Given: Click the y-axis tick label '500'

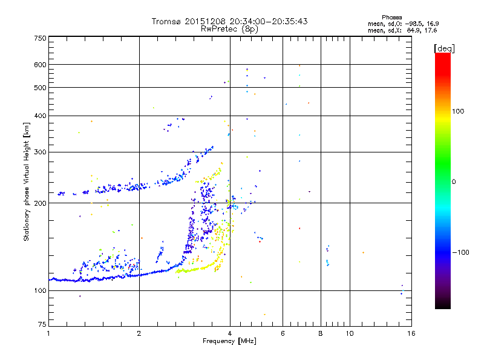Looking at the screenshot, I should (x=40, y=88).
